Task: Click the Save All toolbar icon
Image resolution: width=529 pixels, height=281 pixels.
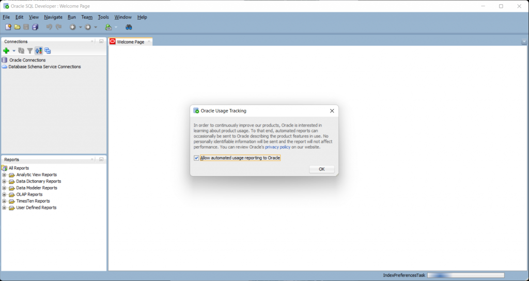Action: 35,27
